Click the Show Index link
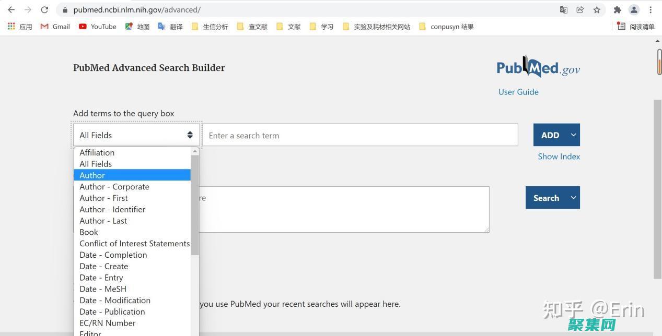662x336 pixels. click(x=559, y=157)
